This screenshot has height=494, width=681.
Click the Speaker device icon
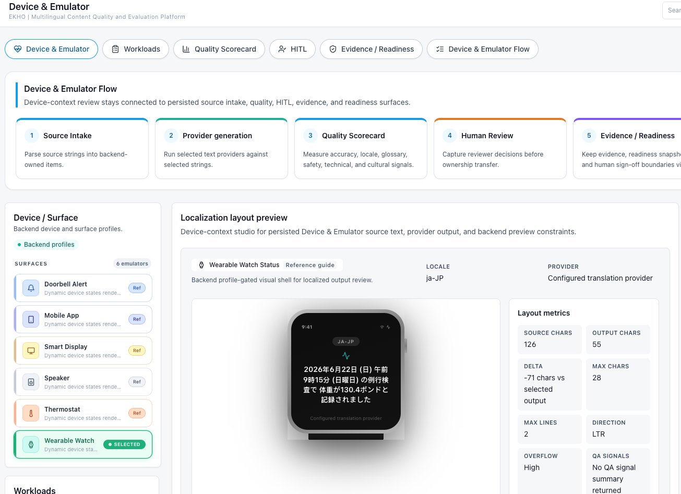pyautogui.click(x=31, y=382)
